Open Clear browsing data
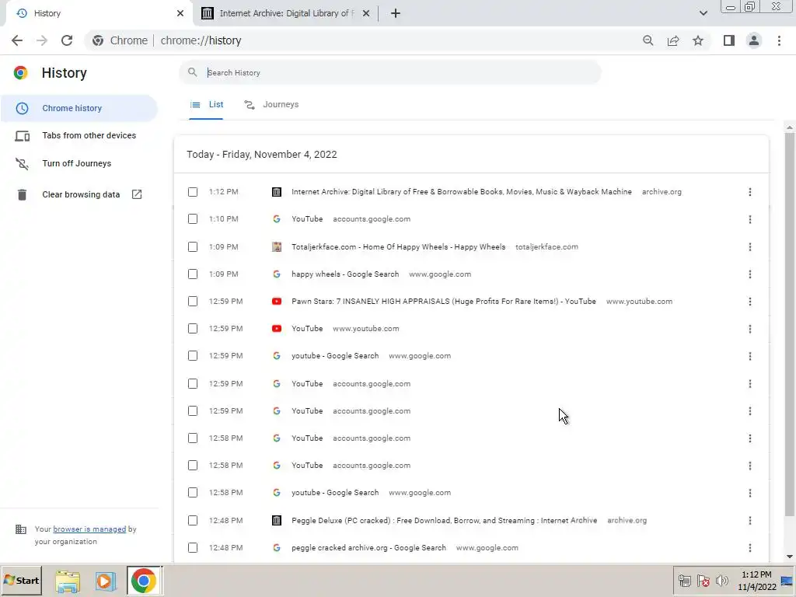Viewport: 796px width, 597px height. 79,194
